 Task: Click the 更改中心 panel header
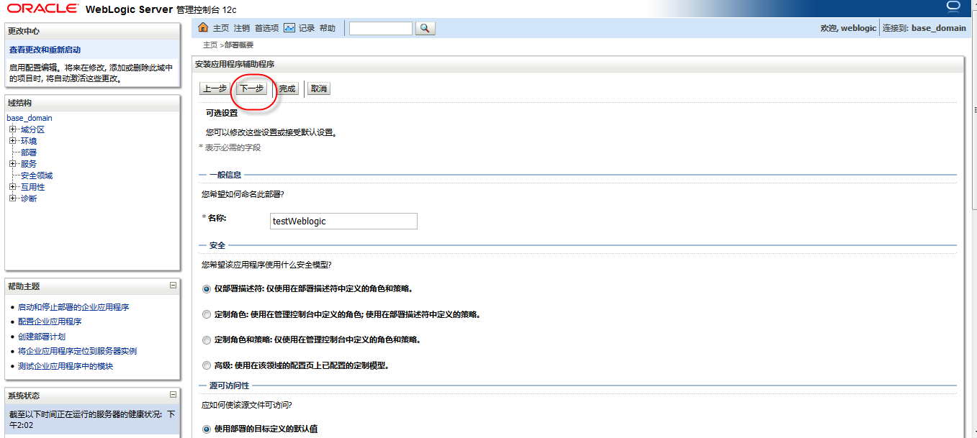pyautogui.click(x=92, y=31)
